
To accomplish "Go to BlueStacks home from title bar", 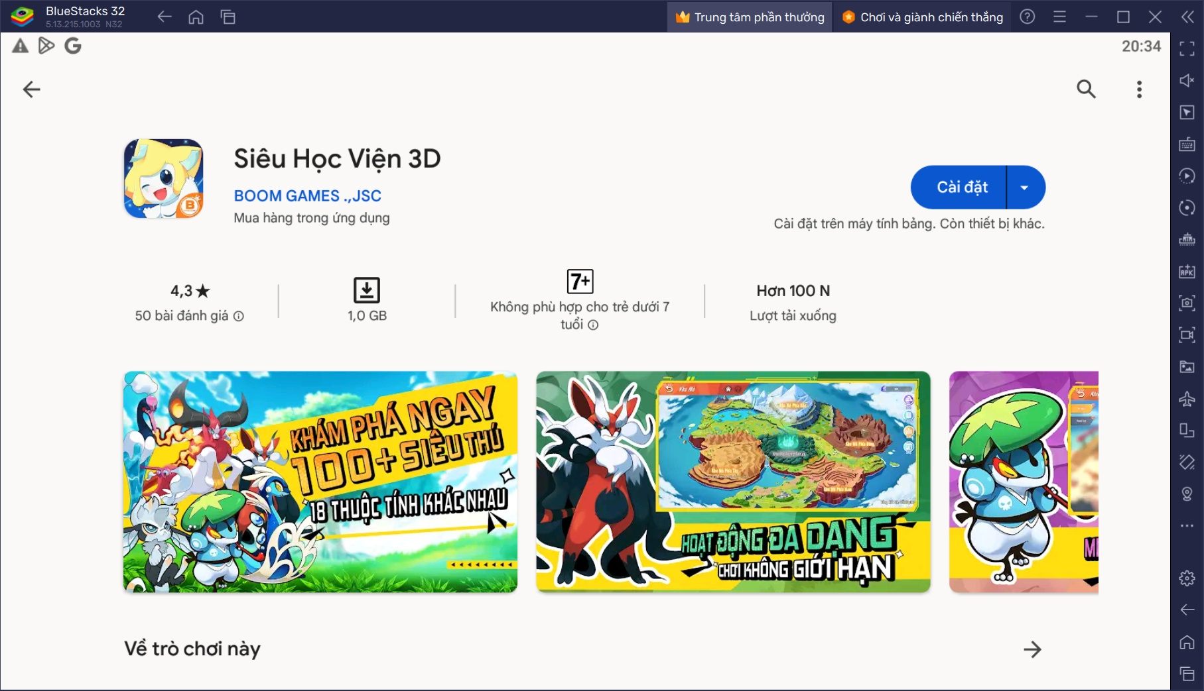I will tap(196, 17).
